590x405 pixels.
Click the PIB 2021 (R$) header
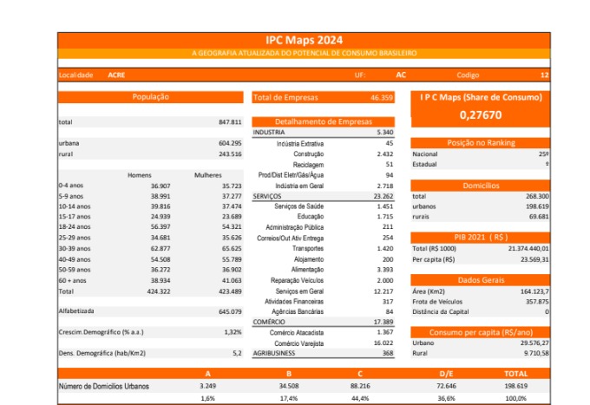click(480, 236)
